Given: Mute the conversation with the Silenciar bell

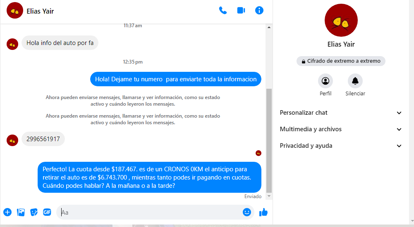Looking at the screenshot, I should point(355,81).
